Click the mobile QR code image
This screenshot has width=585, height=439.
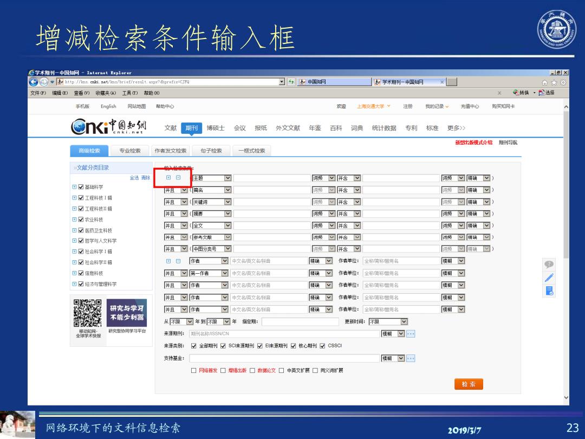coord(88,313)
